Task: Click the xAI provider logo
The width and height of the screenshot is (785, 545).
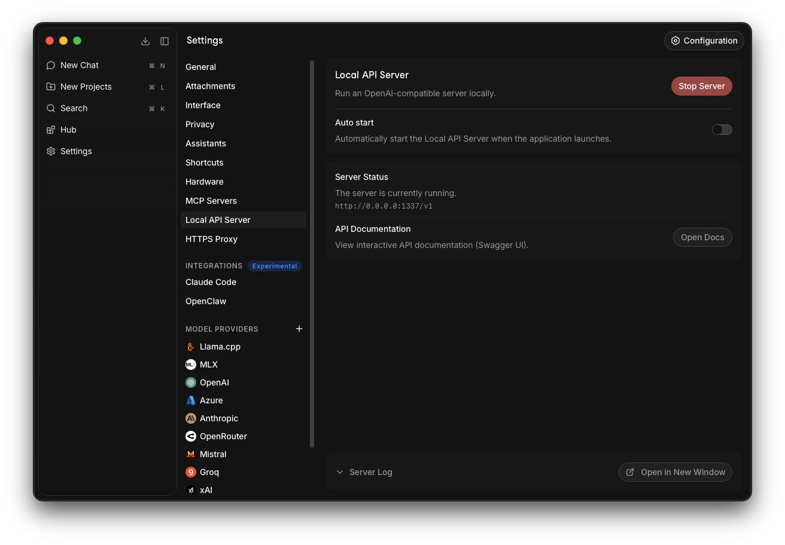Action: [x=191, y=490]
